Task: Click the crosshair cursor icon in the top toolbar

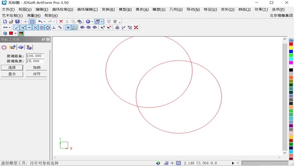Action: pyautogui.click(x=26, y=22)
